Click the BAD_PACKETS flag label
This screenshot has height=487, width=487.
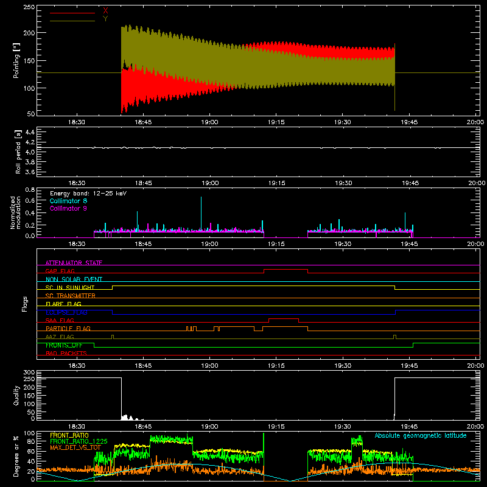[66, 353]
